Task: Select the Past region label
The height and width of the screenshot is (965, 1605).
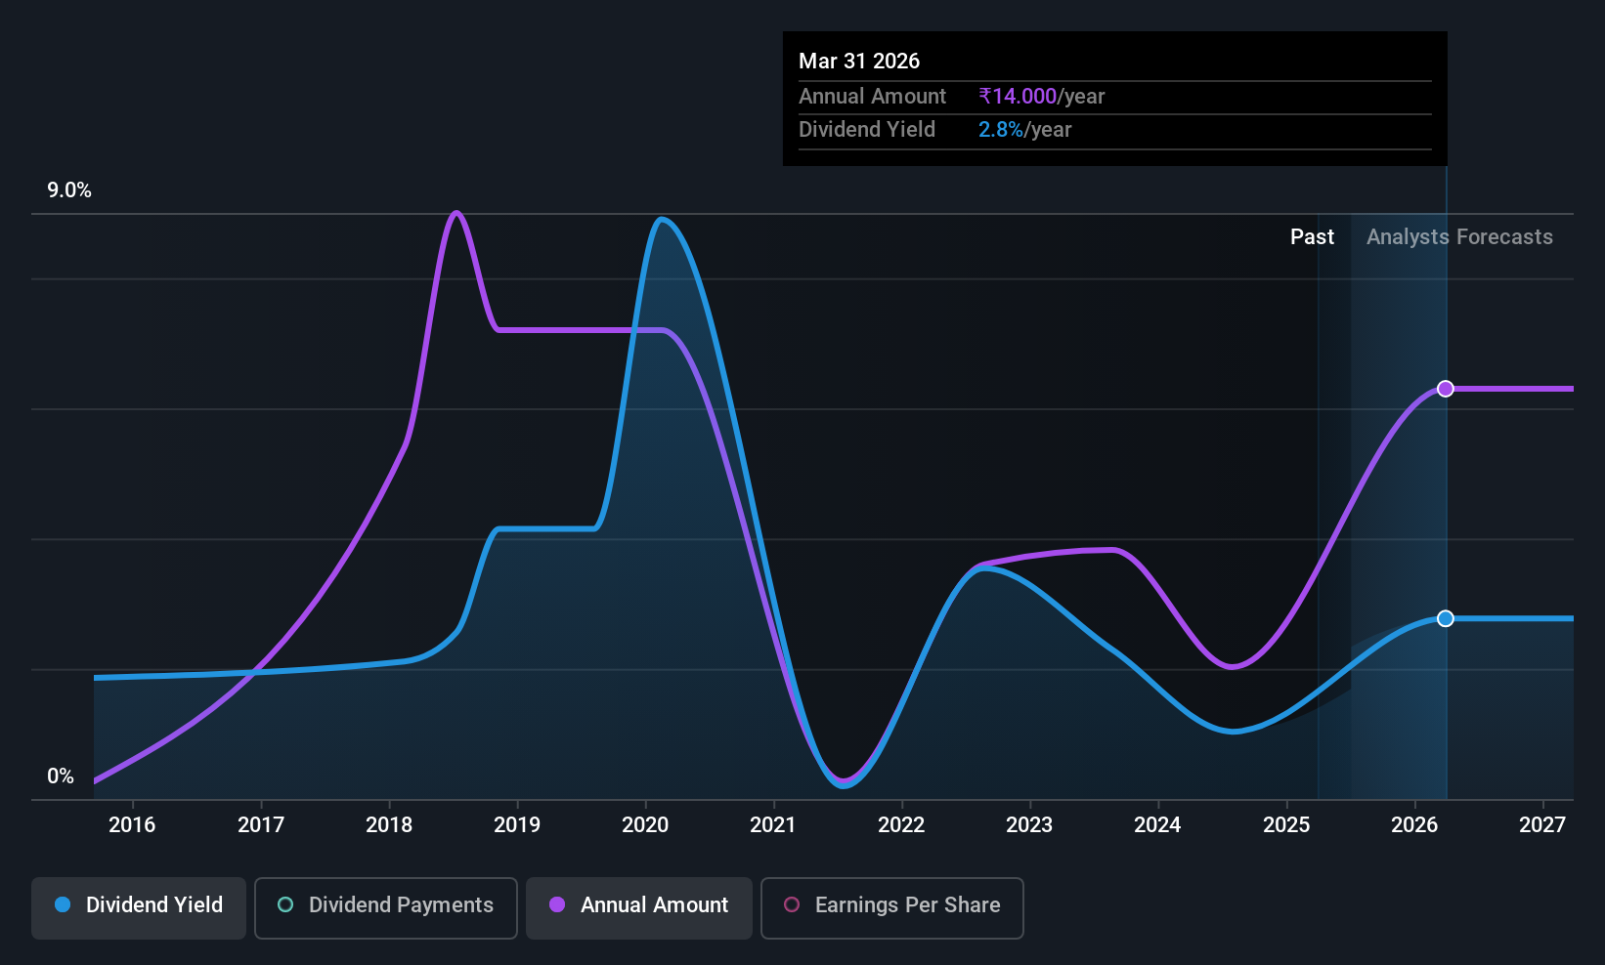Action: point(1312,237)
